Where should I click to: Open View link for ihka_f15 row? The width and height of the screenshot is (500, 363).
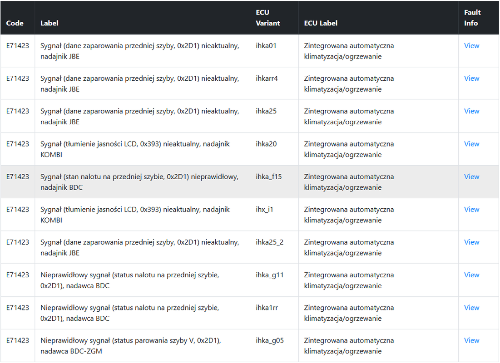coord(471,177)
